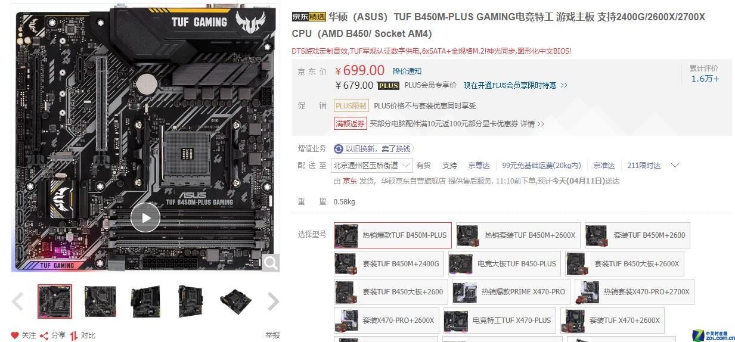735x342 pixels.
Task: Select model 电竞大板TUF B450-PLUS
Action: 504,264
